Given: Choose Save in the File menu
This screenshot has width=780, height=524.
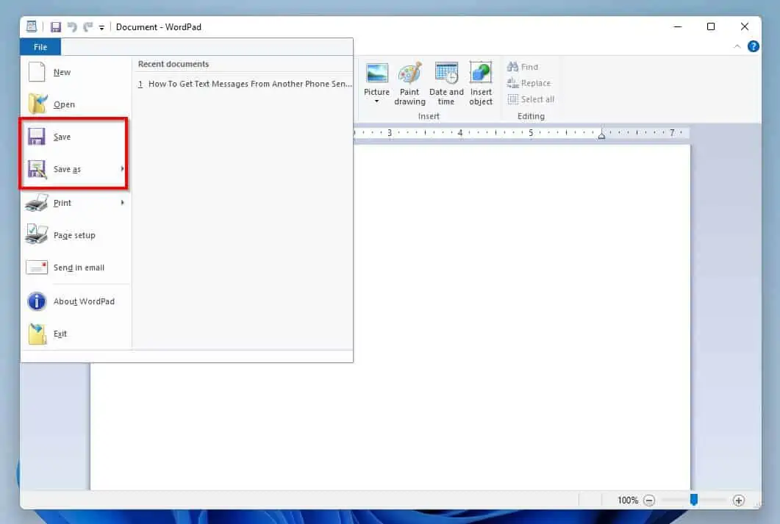Looking at the screenshot, I should 76,137.
